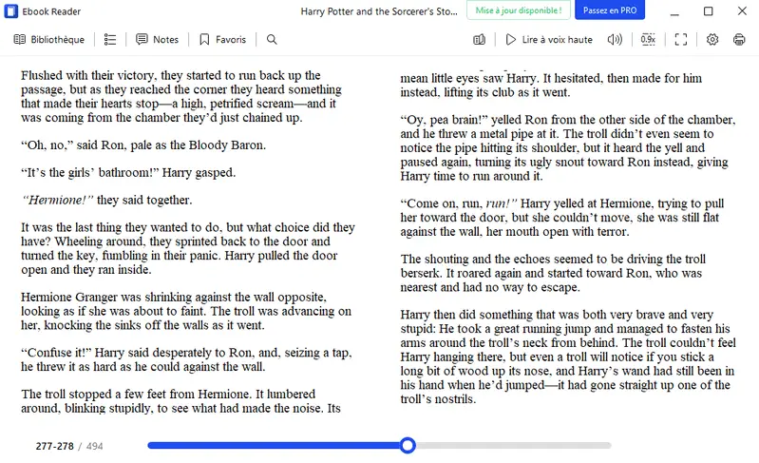Image resolution: width=759 pixels, height=463 pixels.
Task: Open the table of contents list icon
Action: tap(110, 40)
